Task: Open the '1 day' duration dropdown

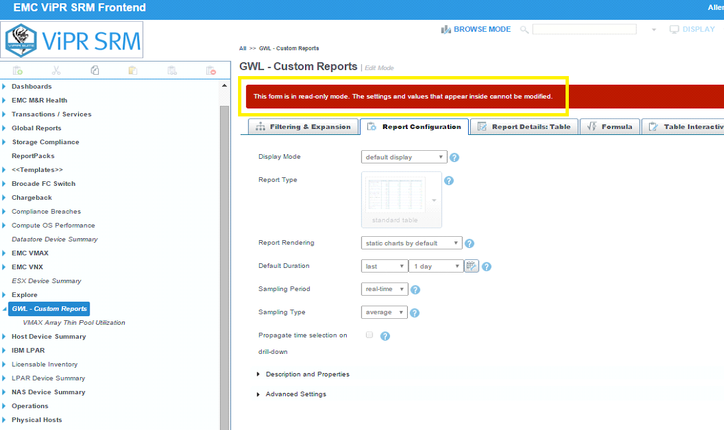Action: point(436,267)
